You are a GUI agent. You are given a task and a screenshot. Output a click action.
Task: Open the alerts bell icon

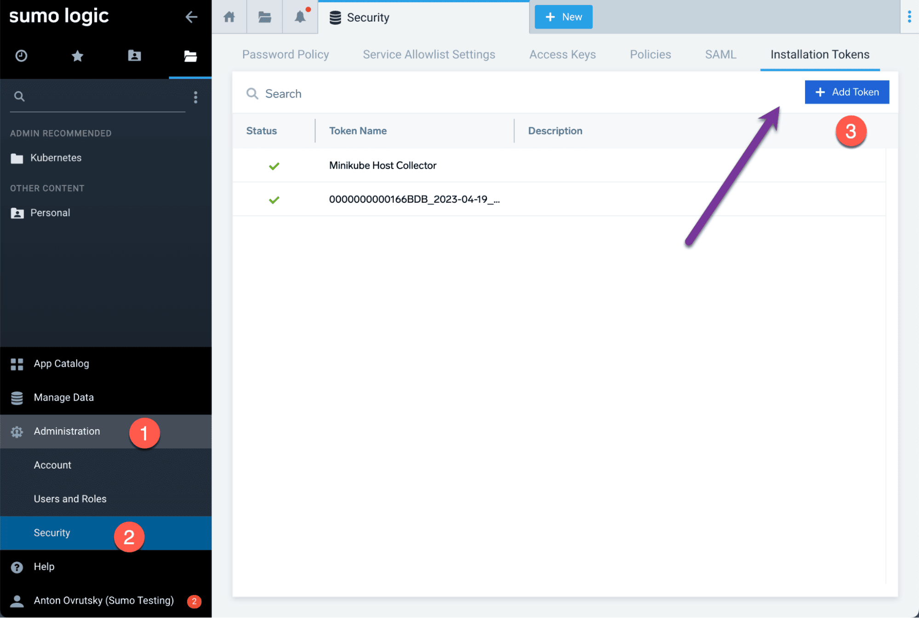click(300, 17)
